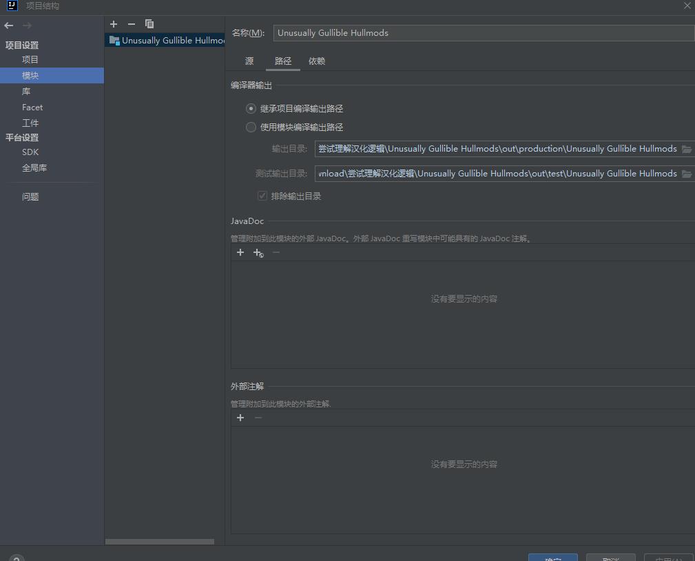This screenshot has width=695, height=561.
Task: Open the 依赖 tab
Action: pos(317,61)
